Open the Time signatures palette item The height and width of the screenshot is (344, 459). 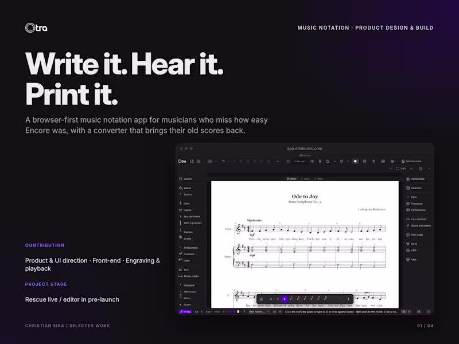click(190, 223)
